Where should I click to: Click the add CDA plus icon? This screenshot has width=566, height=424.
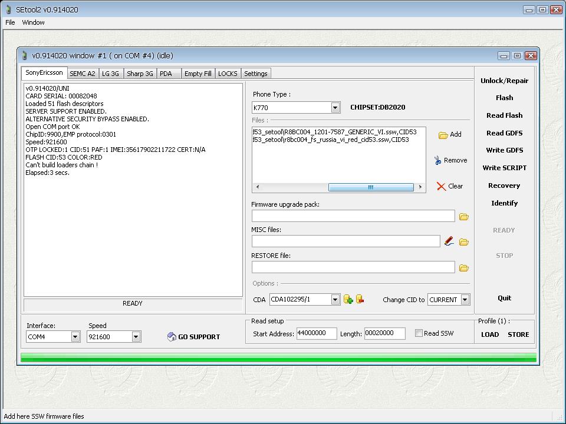pos(348,299)
